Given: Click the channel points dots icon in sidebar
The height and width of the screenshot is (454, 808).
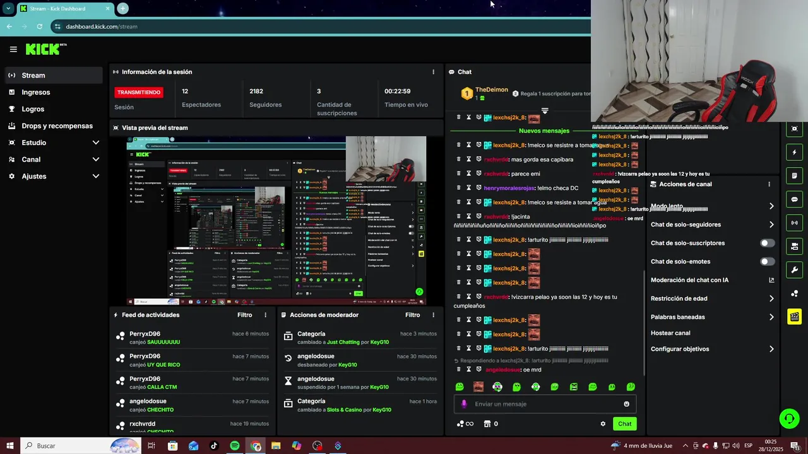Looking at the screenshot, I should 795,293.
